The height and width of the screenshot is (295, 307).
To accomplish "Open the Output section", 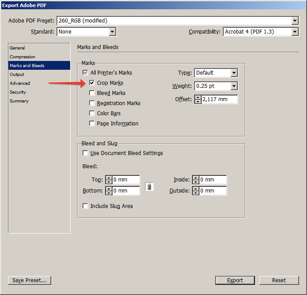I will click(x=39, y=75).
